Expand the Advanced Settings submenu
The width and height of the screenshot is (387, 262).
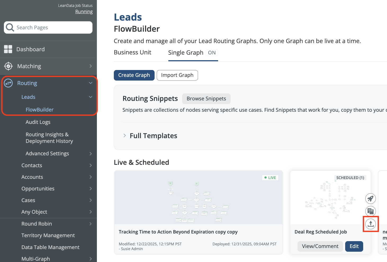[x=91, y=153]
